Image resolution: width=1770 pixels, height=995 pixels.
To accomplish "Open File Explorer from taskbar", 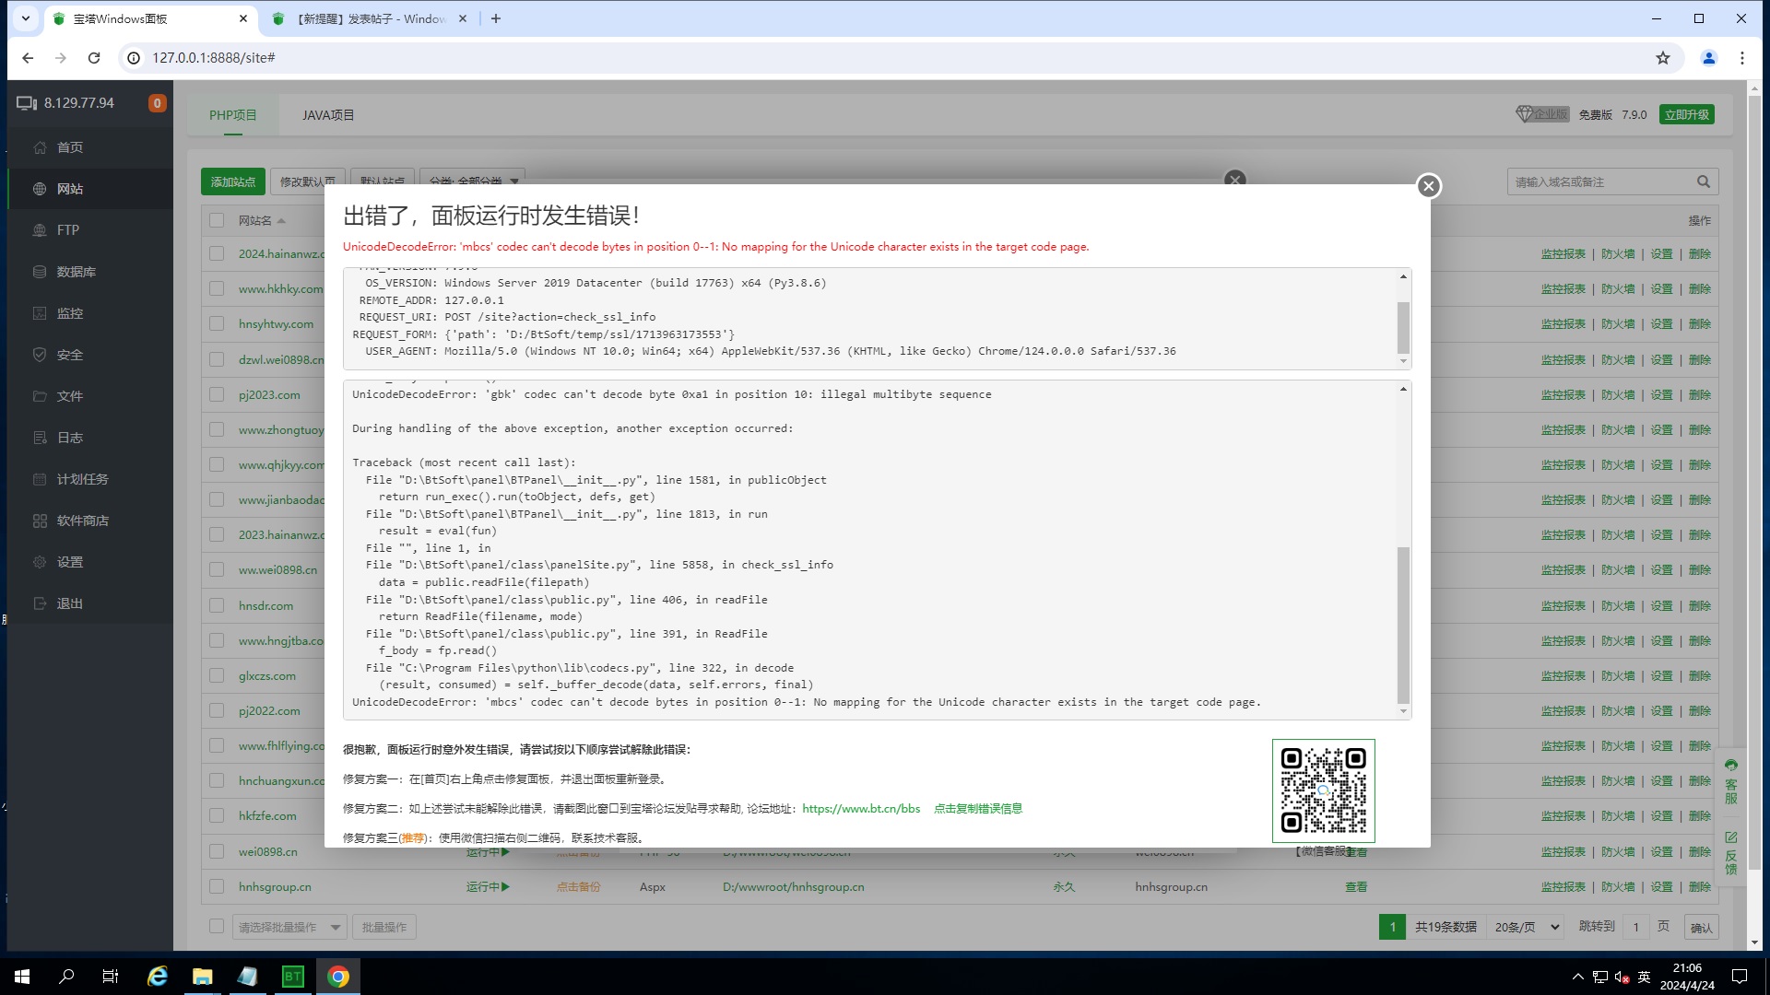I will 202,977.
